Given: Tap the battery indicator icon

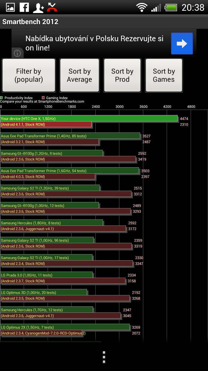Looking at the screenshot, I should tap(171, 8).
